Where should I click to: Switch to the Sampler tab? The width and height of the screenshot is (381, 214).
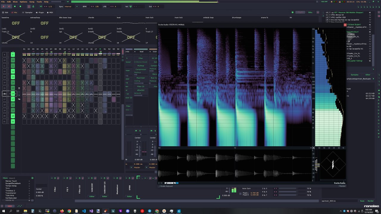pyautogui.click(x=27, y=12)
